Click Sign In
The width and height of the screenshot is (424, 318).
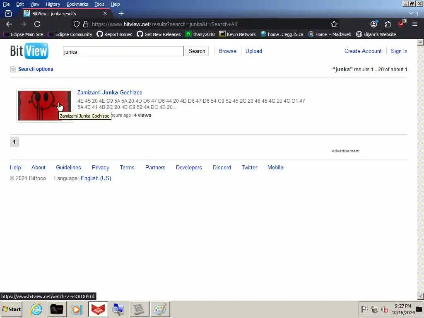399,51
